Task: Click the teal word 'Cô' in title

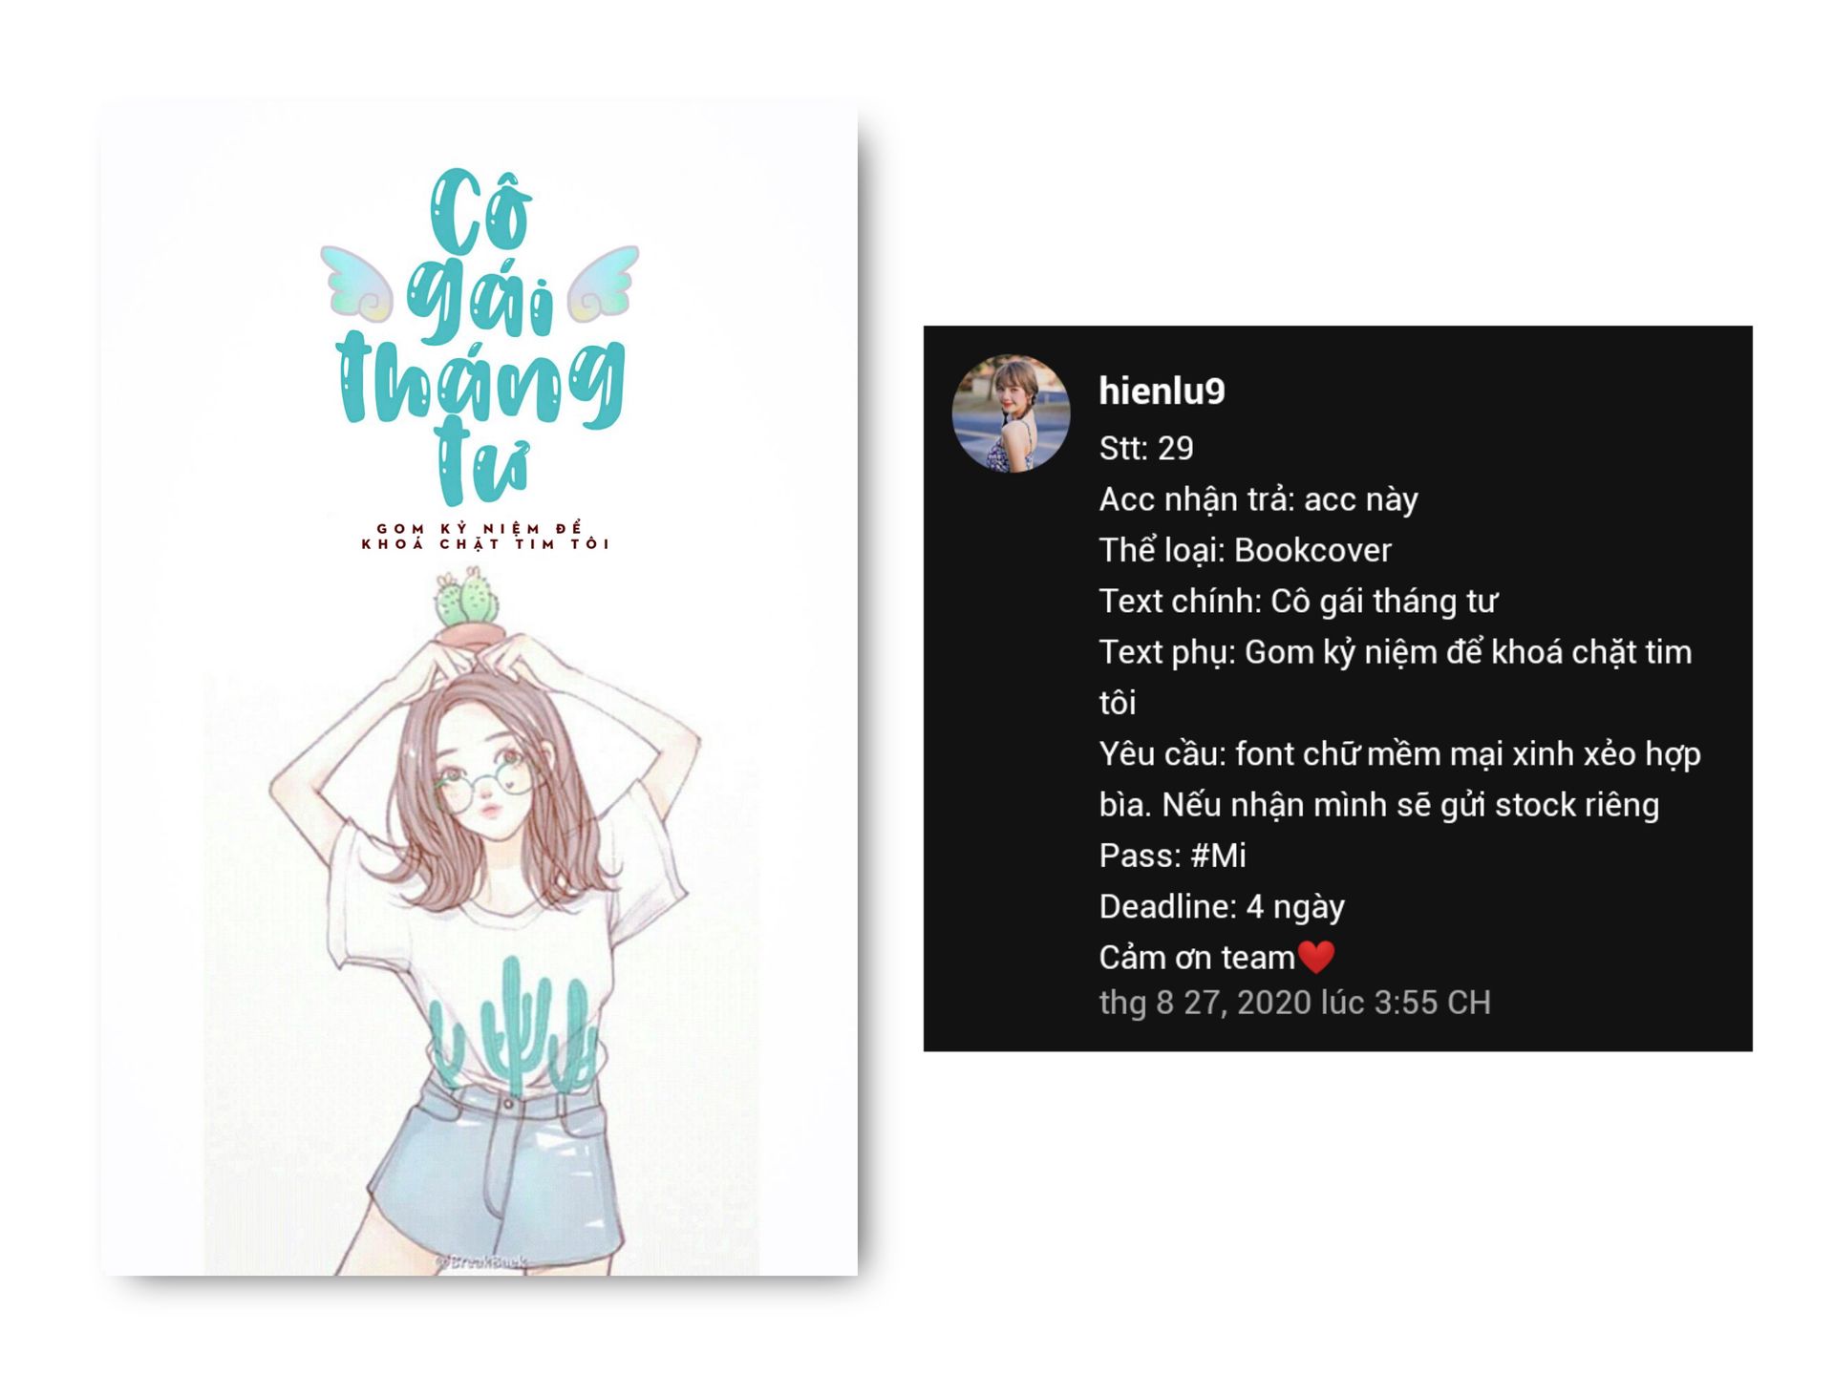Action: pos(480,211)
